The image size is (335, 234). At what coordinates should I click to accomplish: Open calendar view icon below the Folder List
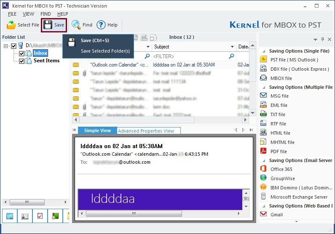coord(10,216)
